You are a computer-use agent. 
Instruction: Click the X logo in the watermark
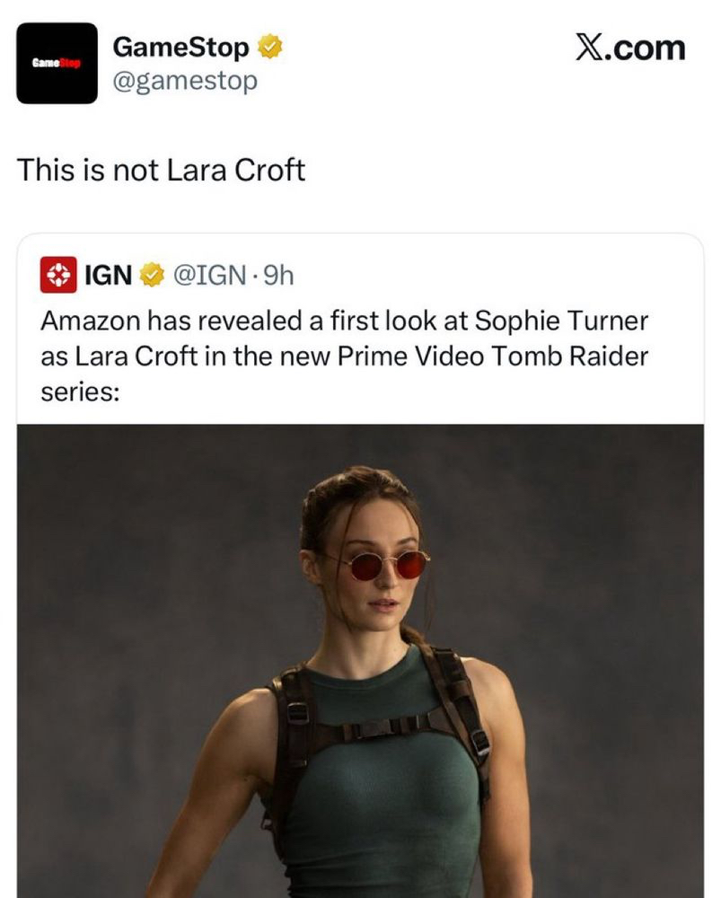589,48
